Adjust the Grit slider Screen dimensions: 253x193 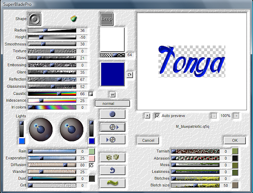[52, 185]
